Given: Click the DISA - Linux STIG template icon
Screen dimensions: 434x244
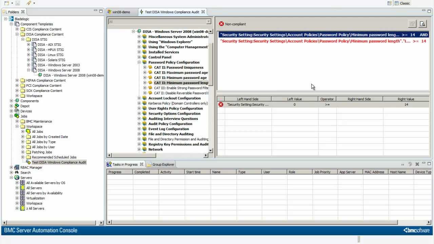Looking at the screenshot, I should (34, 55).
